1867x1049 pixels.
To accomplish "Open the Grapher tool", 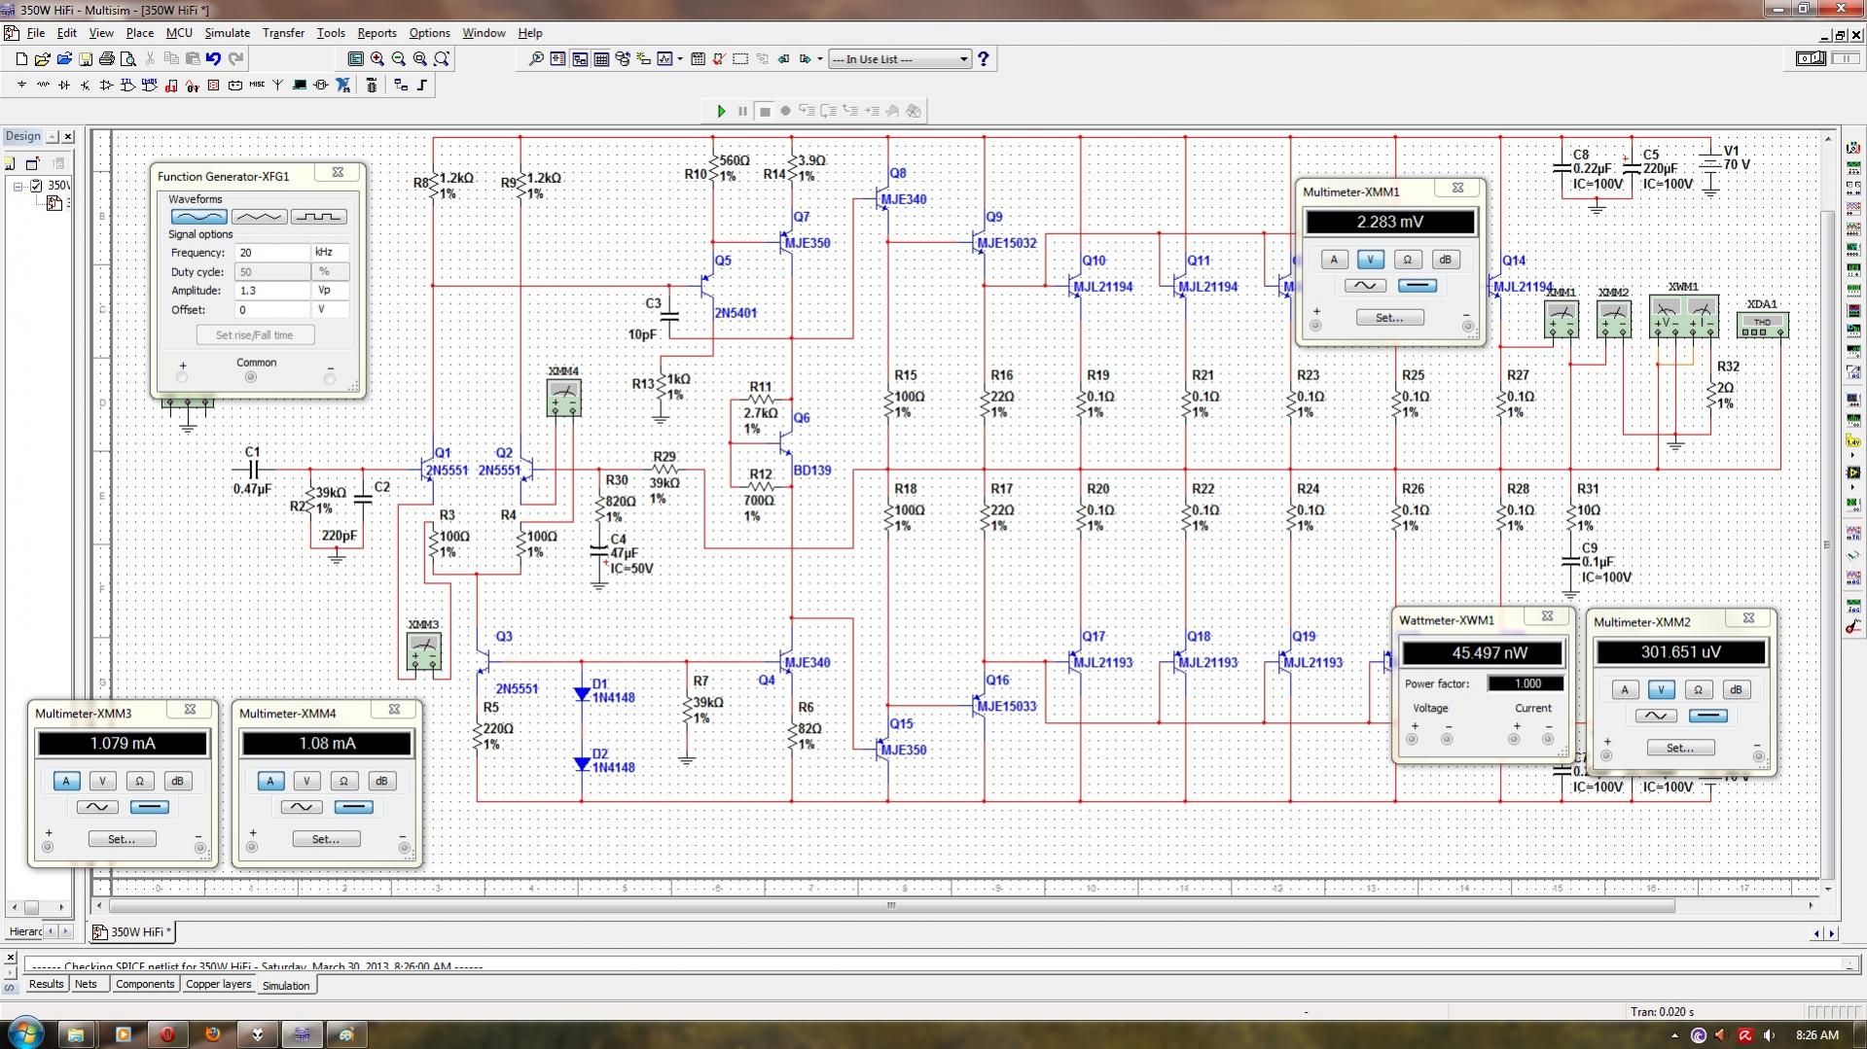I will (664, 59).
